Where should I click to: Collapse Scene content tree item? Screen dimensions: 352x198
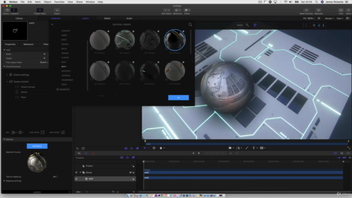click(7, 81)
